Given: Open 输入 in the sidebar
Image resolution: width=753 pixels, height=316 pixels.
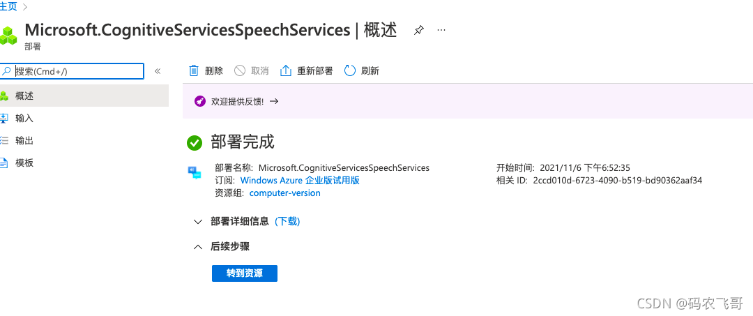Looking at the screenshot, I should tap(24, 118).
